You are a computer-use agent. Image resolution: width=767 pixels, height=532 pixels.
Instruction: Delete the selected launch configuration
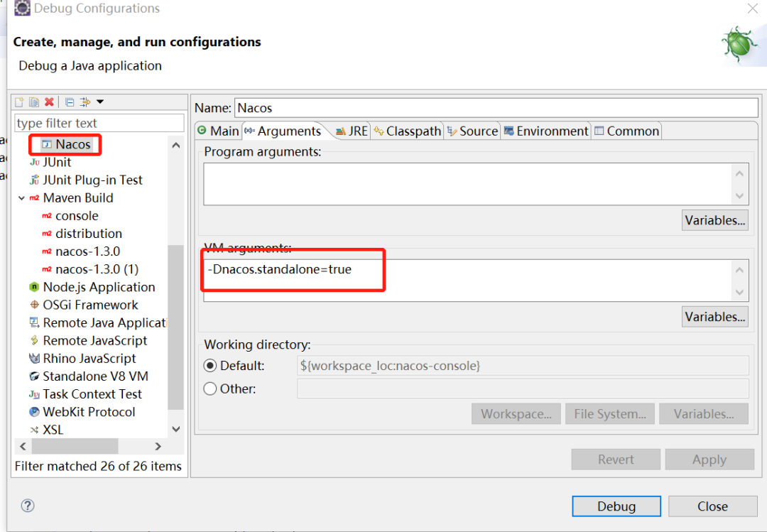[x=49, y=102]
